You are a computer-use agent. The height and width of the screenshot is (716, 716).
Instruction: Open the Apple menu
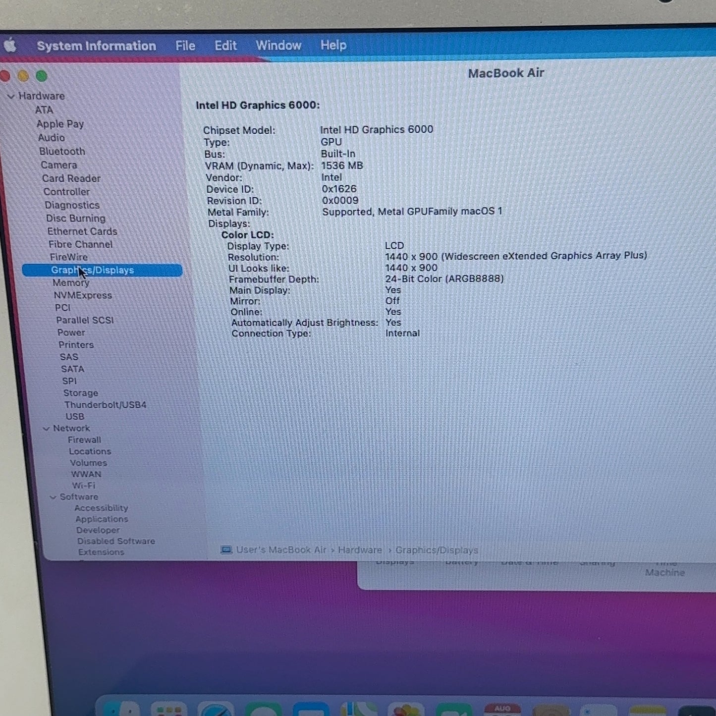pos(10,46)
